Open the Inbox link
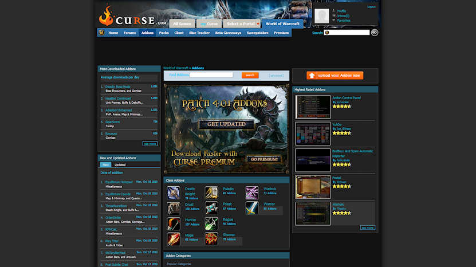476x267 pixels. (x=343, y=16)
